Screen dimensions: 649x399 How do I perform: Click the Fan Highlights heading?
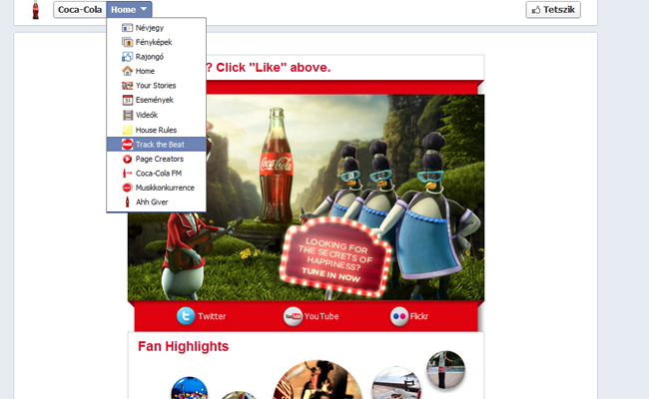(183, 346)
